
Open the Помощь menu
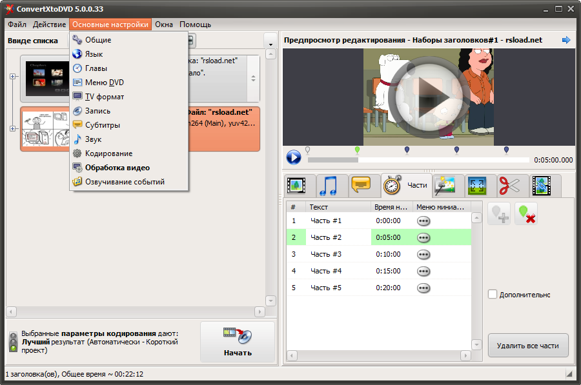point(196,24)
